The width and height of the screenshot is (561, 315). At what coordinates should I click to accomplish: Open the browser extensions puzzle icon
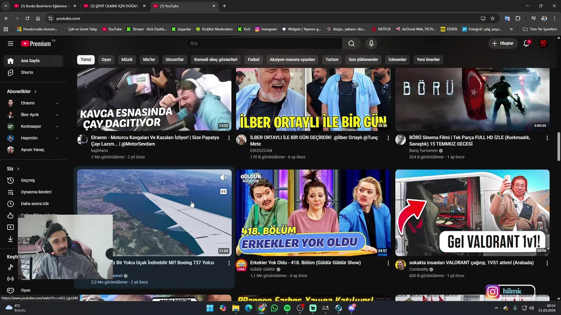[518, 18]
